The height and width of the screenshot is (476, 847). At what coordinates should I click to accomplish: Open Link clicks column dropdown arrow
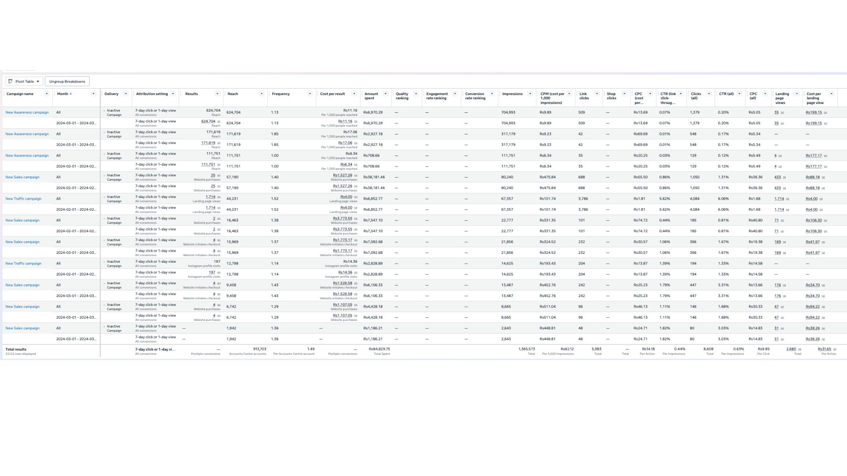point(597,94)
